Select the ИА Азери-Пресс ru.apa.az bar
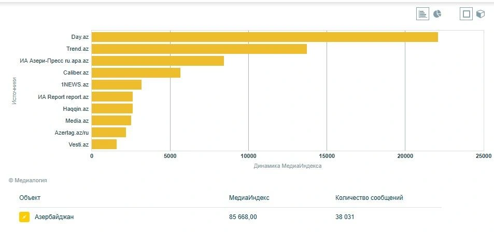Viewport: 494px width, 232px height. 158,61
